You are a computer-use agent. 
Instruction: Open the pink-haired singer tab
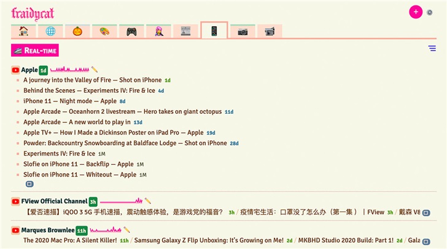pos(158,31)
